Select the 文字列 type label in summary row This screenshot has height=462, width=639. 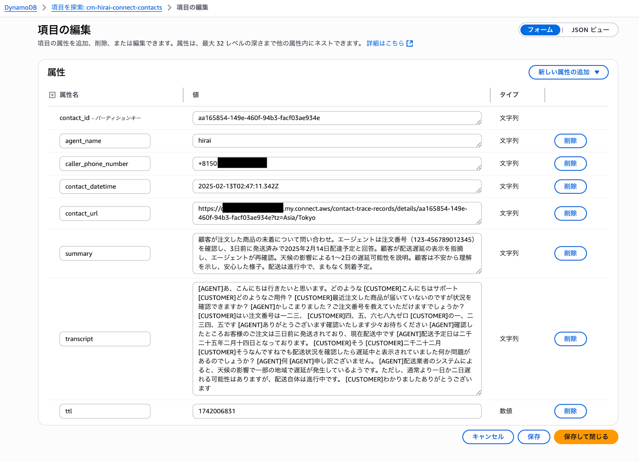tap(509, 253)
